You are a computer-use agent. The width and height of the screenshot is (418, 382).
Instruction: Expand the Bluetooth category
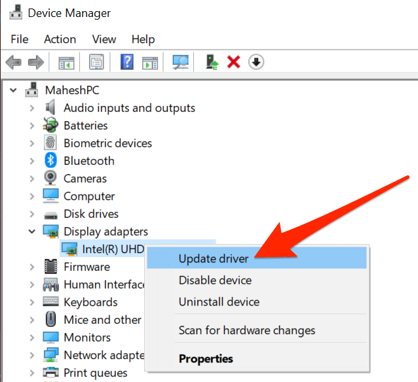pos(32,161)
